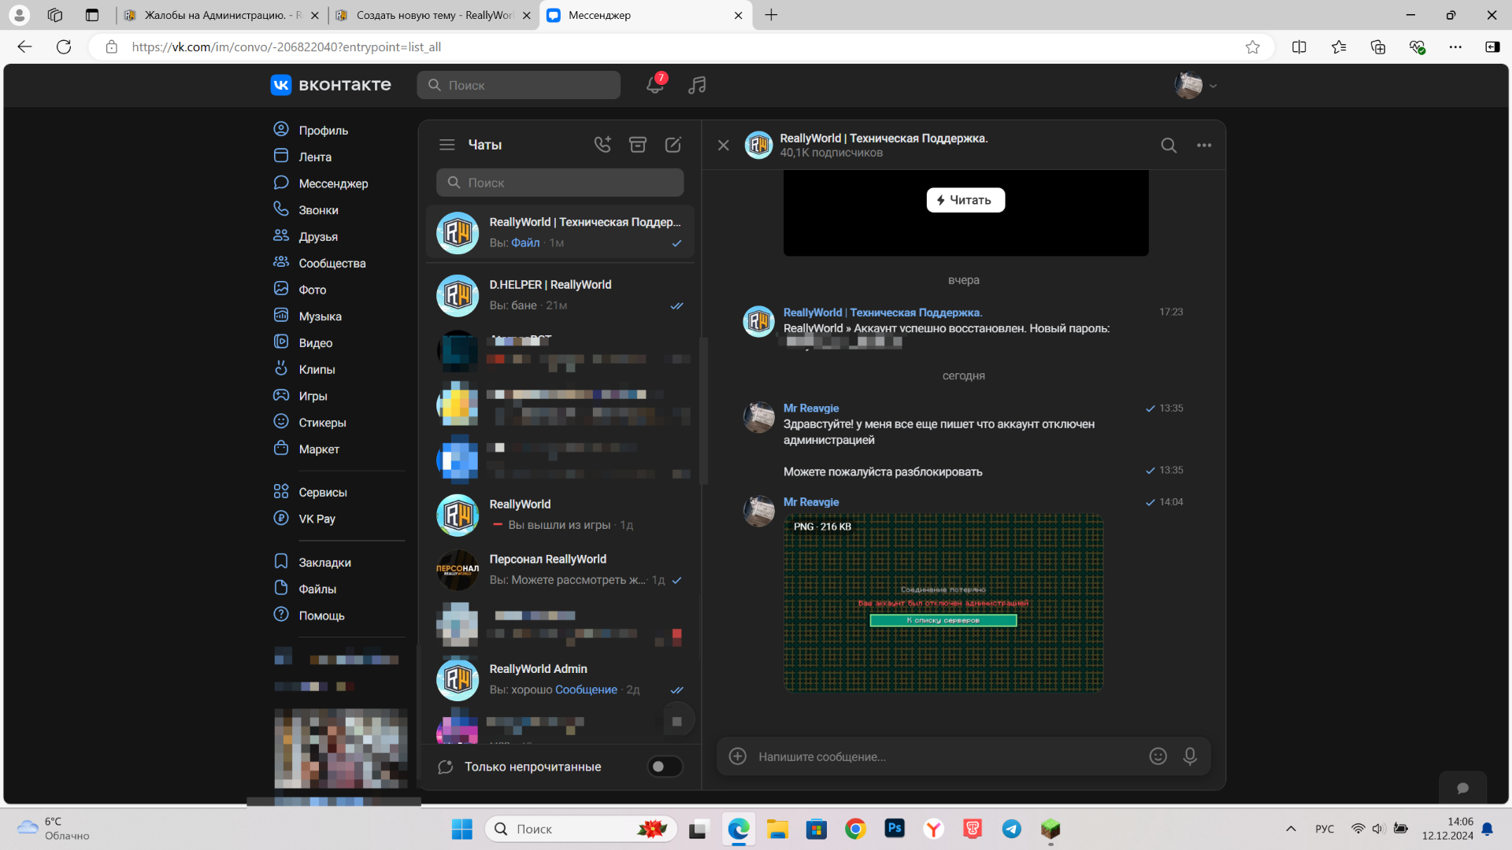Go to Сообщества in sidebar

coord(332,263)
